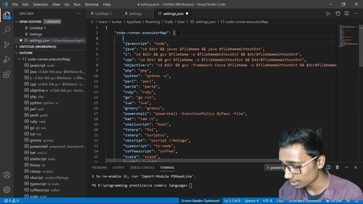Select python item in Outline
The image size is (363, 204).
(50, 103)
